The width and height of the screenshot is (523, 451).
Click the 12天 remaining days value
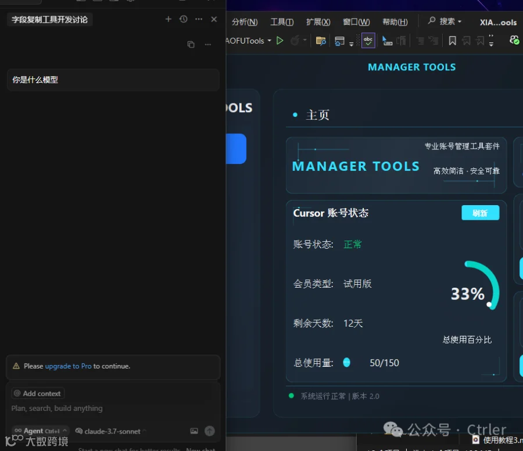click(353, 323)
